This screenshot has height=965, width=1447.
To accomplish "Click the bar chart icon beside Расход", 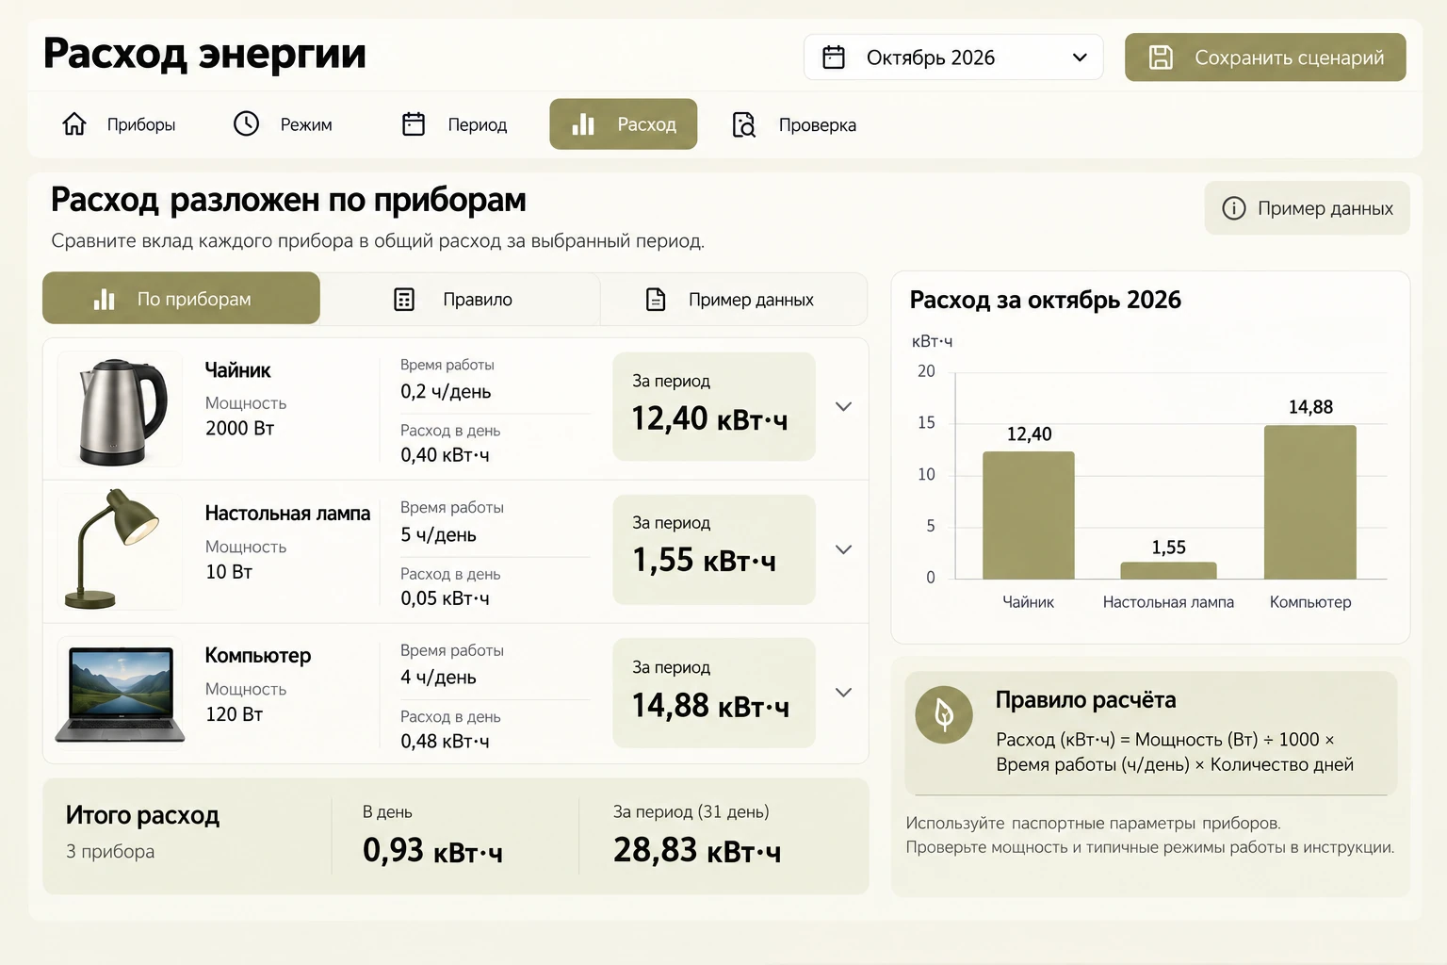I will click(583, 123).
